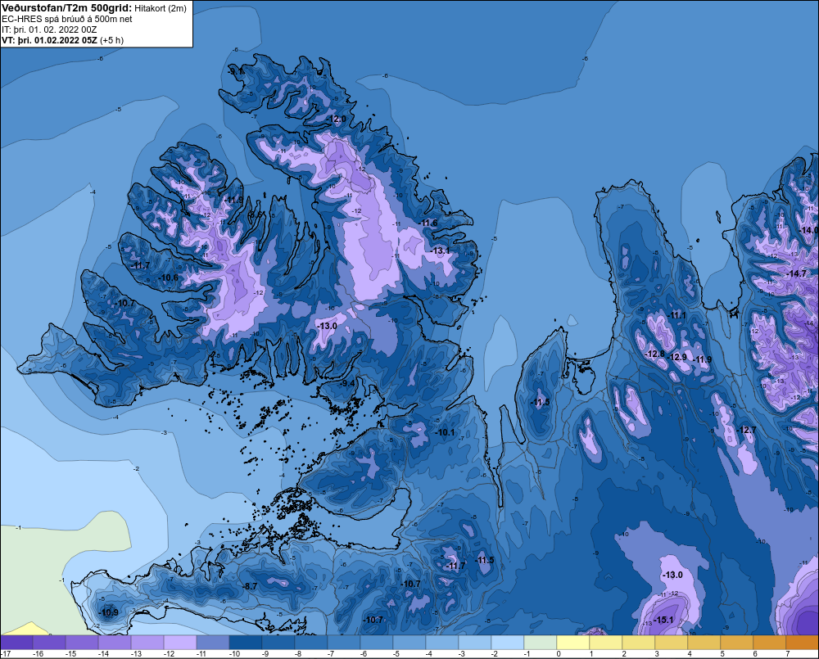Screen dimensions: 819x659
Task: Click the legend scale label -11
Action: click(x=201, y=654)
